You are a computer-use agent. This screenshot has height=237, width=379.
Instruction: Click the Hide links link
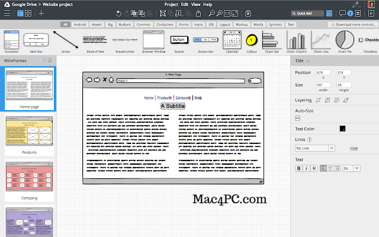(354, 148)
